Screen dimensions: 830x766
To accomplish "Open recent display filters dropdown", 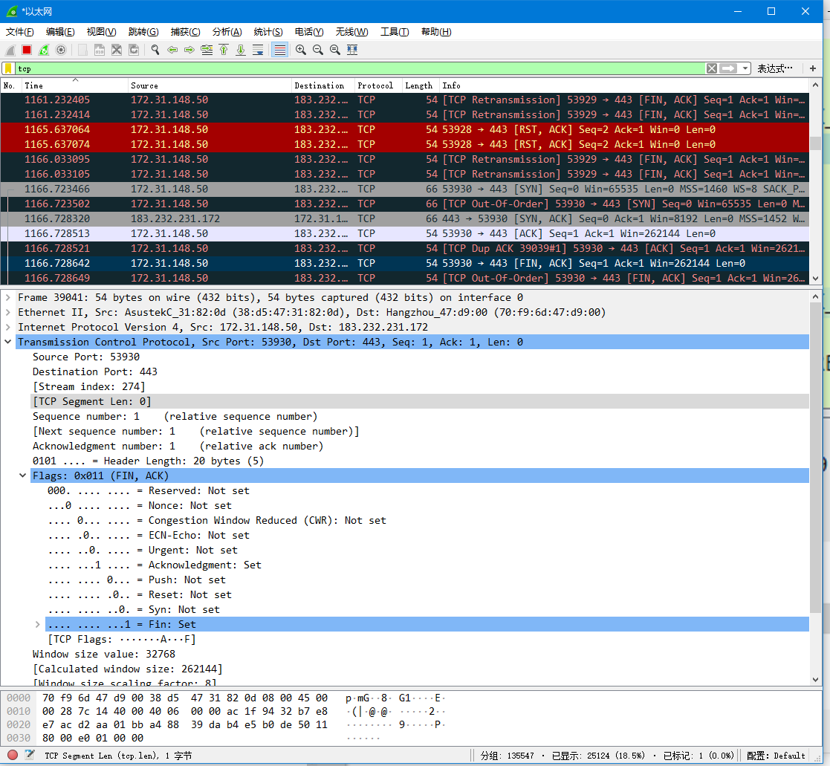I will [x=745, y=68].
